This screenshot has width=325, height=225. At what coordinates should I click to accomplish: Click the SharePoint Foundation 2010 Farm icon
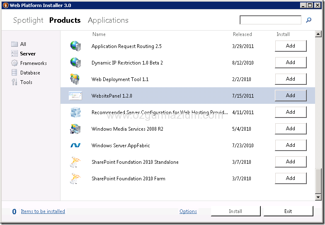pyautogui.click(x=75, y=179)
